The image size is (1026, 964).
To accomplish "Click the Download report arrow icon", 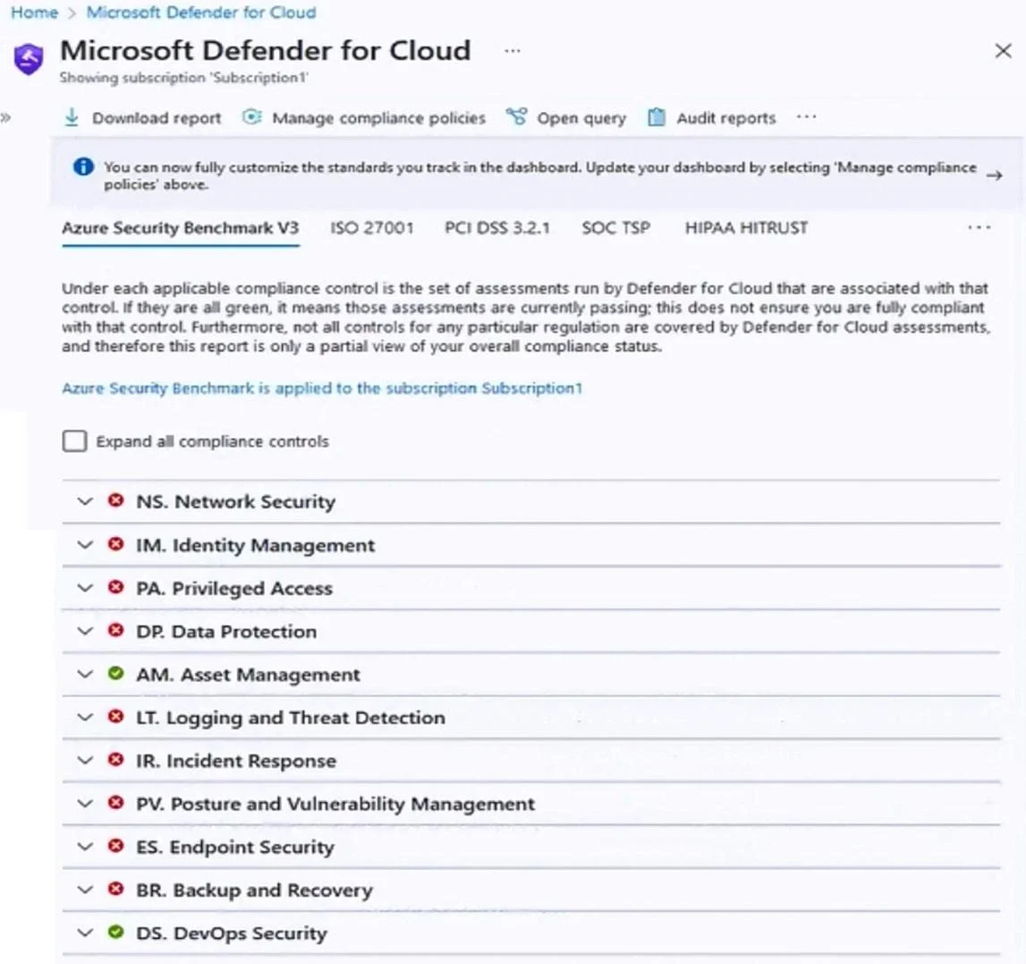I will click(x=72, y=118).
